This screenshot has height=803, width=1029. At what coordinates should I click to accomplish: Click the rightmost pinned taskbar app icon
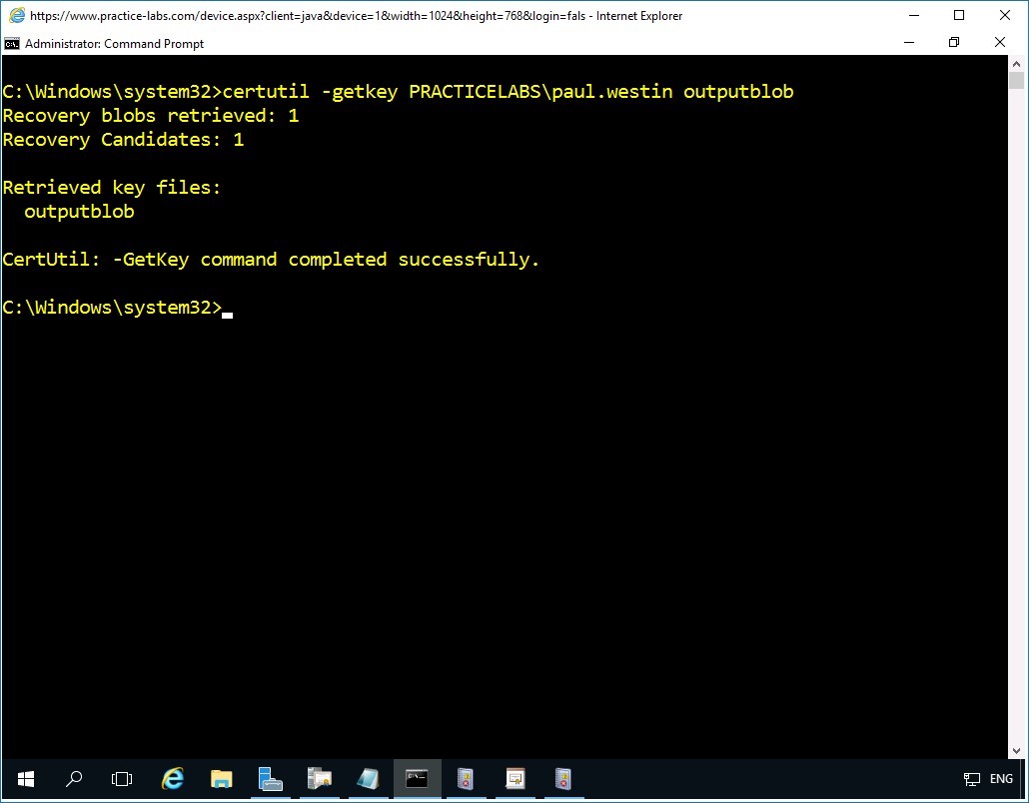[563, 778]
